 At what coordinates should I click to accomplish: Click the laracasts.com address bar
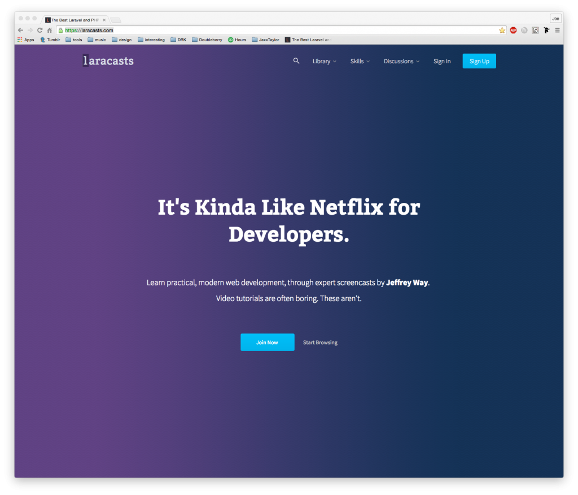(280, 31)
